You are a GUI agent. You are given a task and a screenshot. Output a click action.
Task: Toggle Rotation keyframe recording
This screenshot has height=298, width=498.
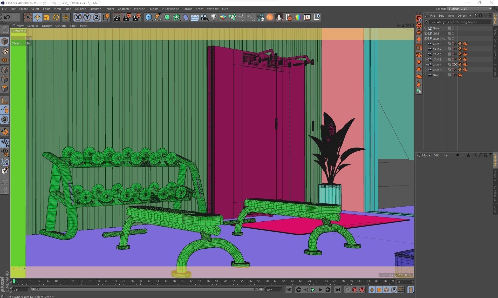(386, 290)
